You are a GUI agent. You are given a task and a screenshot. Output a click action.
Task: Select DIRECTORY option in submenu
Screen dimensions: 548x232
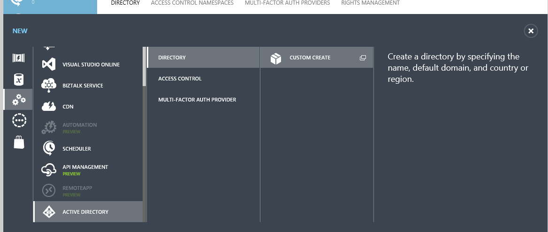204,58
